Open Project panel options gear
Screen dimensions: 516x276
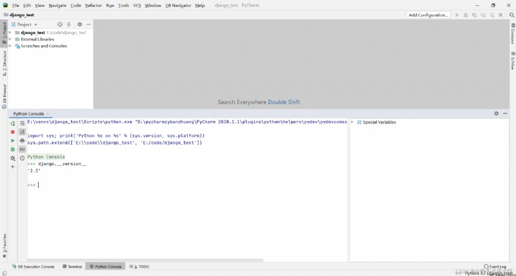(x=79, y=24)
